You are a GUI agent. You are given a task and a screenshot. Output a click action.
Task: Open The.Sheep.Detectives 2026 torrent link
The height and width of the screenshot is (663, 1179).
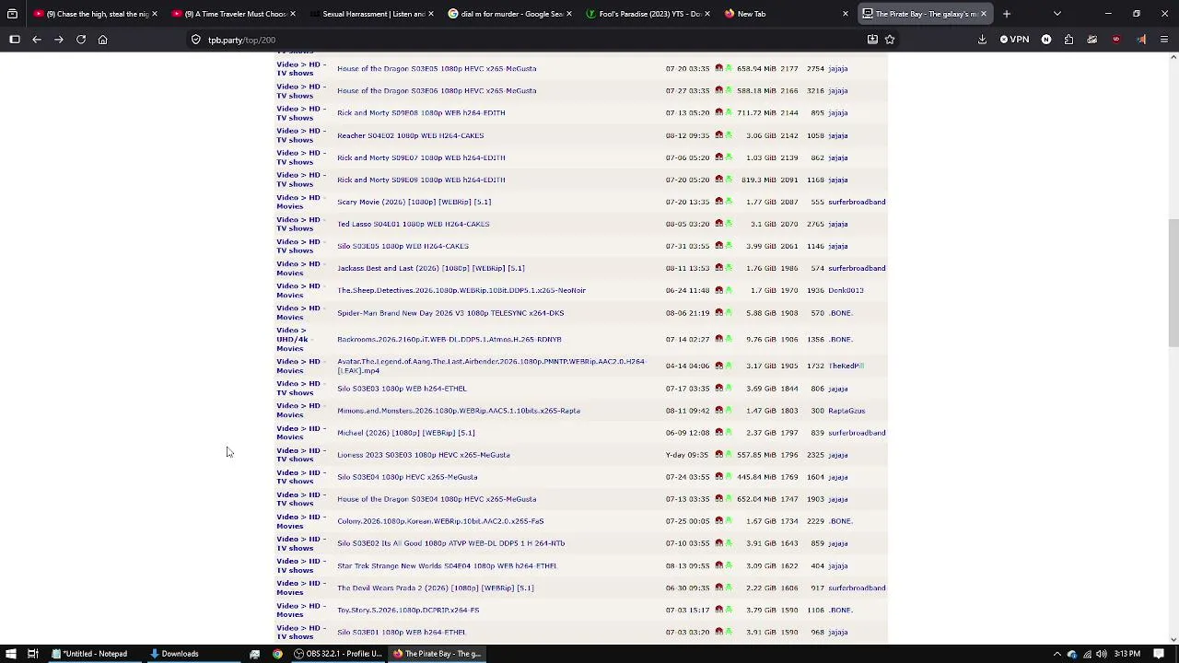pos(461,290)
